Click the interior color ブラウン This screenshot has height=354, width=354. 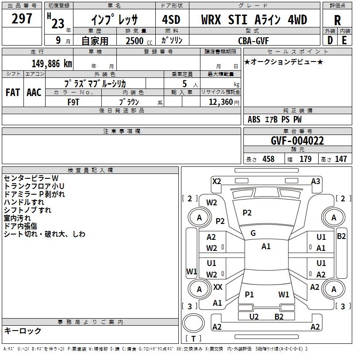click(x=129, y=102)
